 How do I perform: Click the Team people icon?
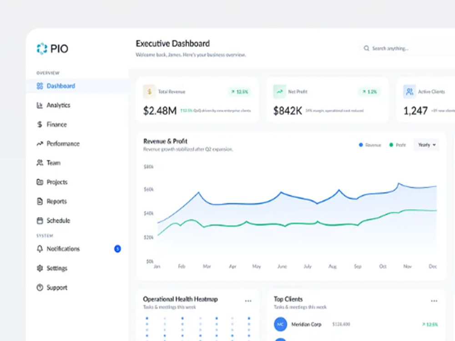pyautogui.click(x=40, y=163)
